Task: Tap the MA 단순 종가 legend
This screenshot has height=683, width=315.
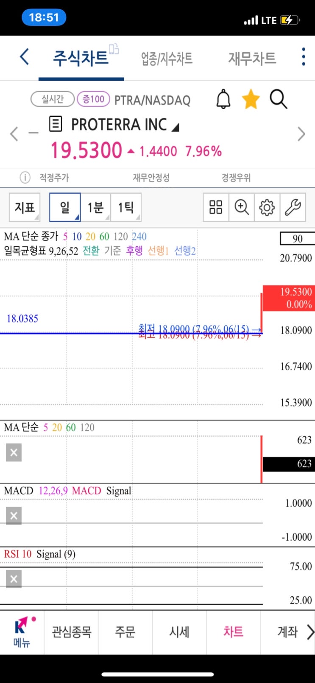Action: [x=31, y=236]
